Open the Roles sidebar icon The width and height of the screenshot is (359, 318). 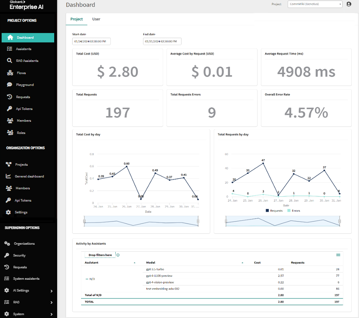[10, 133]
